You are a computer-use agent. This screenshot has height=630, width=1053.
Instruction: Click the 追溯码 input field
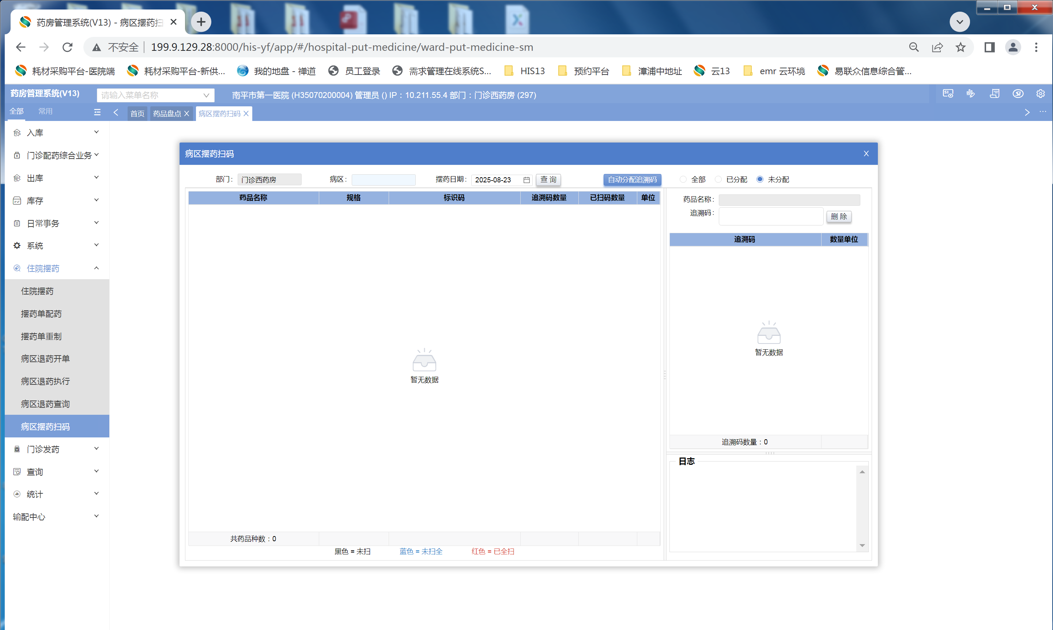coord(770,216)
